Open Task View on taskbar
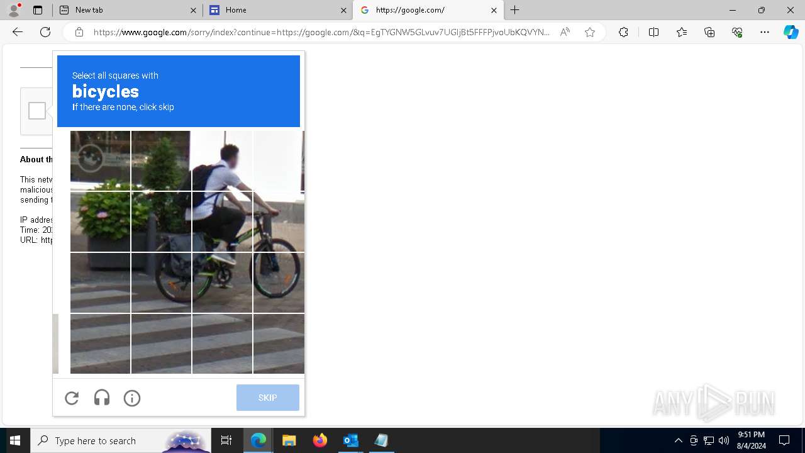 [x=226, y=440]
